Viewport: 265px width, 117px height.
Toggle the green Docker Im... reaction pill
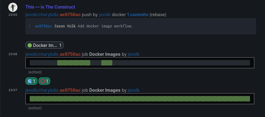click(44, 45)
